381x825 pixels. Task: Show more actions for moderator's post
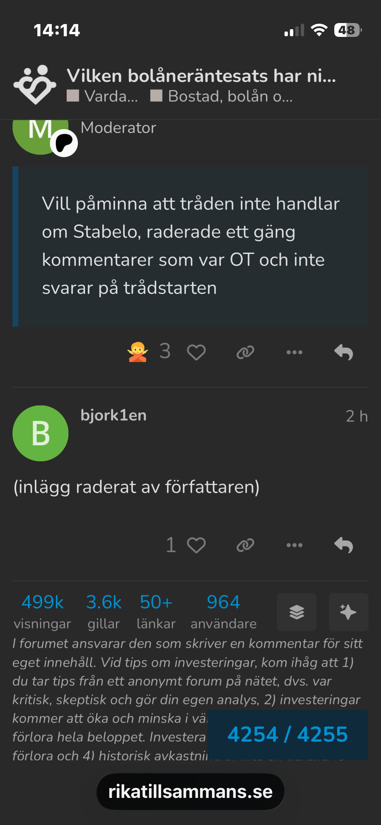point(294,352)
